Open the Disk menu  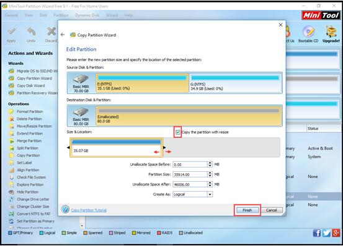click(x=43, y=15)
